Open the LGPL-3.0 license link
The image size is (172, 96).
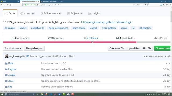pyautogui.click(x=161, y=38)
